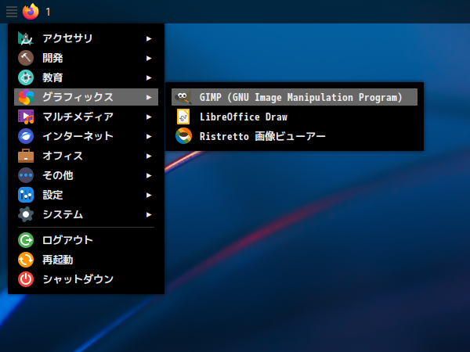470x352 pixels.
Task: Open the インターネット menu entry
Action: [x=86, y=136]
